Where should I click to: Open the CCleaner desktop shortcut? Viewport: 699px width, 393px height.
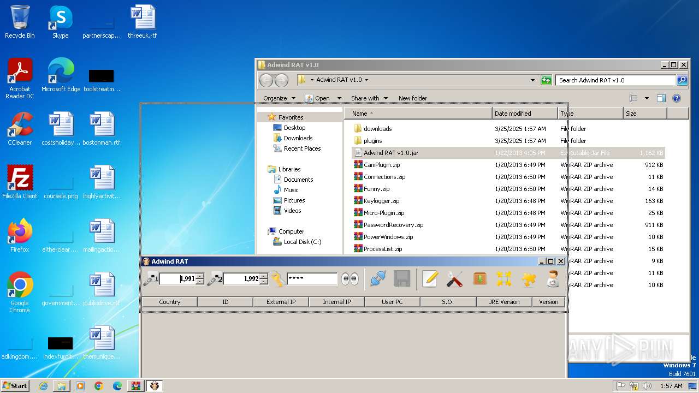20,129
